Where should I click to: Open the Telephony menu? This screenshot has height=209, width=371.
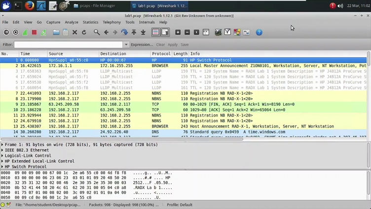(x=111, y=22)
